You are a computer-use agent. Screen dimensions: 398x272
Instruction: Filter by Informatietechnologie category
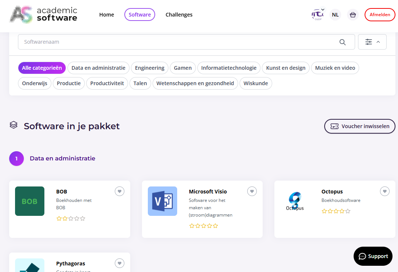(229, 68)
